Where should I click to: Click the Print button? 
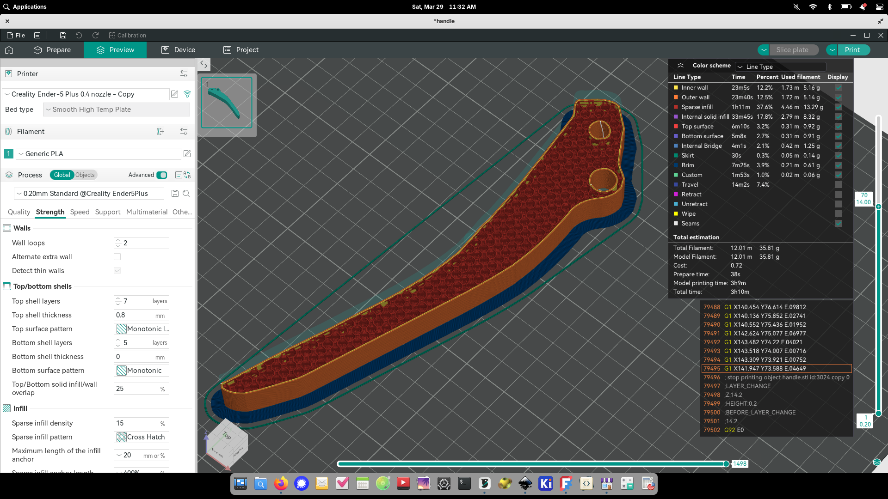pos(852,50)
